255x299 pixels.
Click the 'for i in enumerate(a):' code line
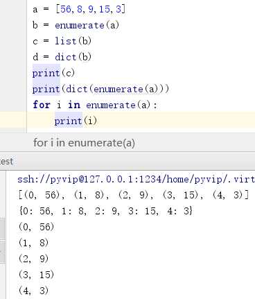[x=95, y=105]
